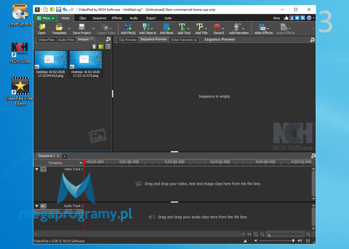Mute Audio Track 1 using speaker toggle
This screenshot has height=249, width=349.
(43, 206)
